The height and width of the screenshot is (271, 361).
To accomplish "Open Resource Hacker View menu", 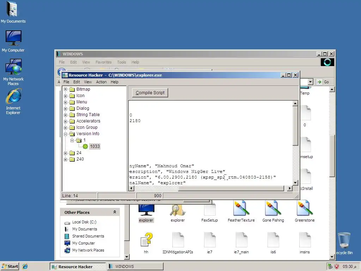I will [88, 82].
